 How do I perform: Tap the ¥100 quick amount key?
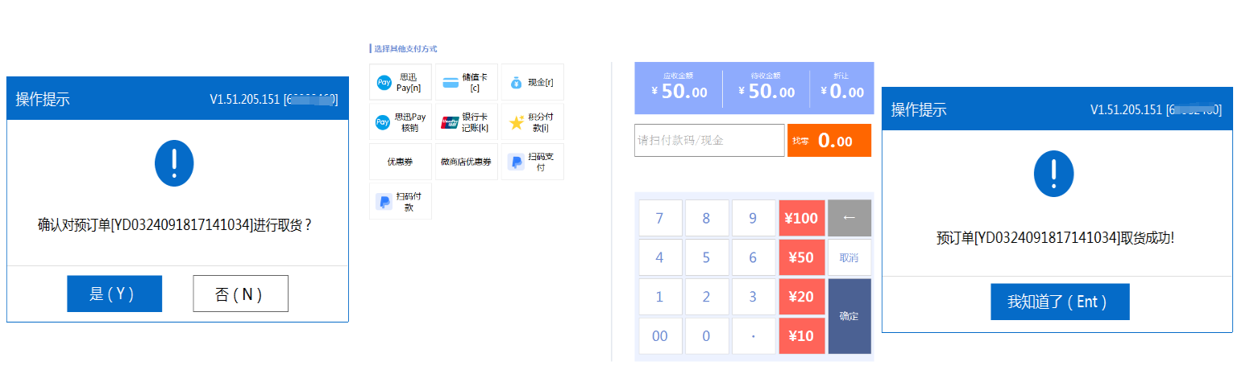[802, 218]
